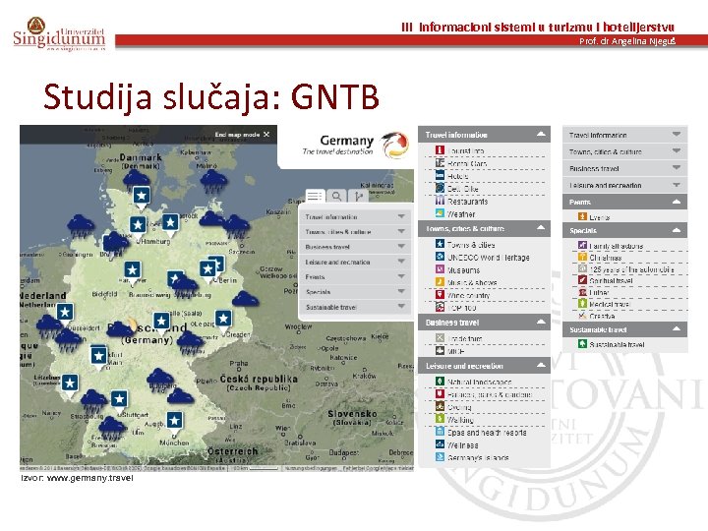The image size is (708, 531).
Task: Click the TOP 100 icon
Action: [x=440, y=307]
